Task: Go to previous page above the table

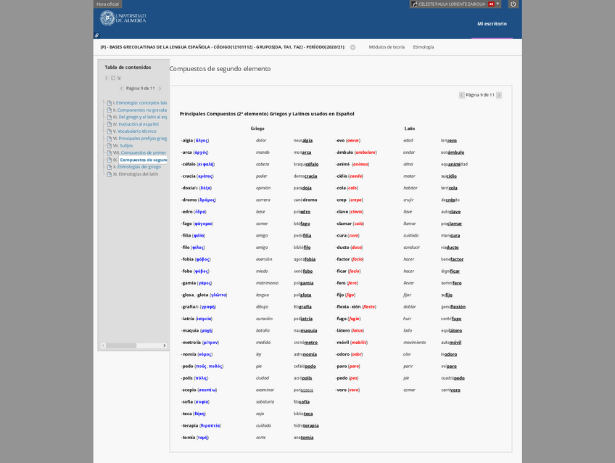Action: click(x=462, y=95)
